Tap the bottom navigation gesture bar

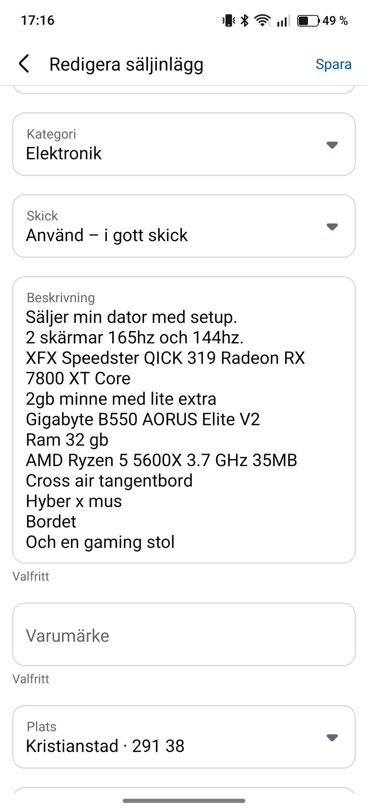coord(184,800)
